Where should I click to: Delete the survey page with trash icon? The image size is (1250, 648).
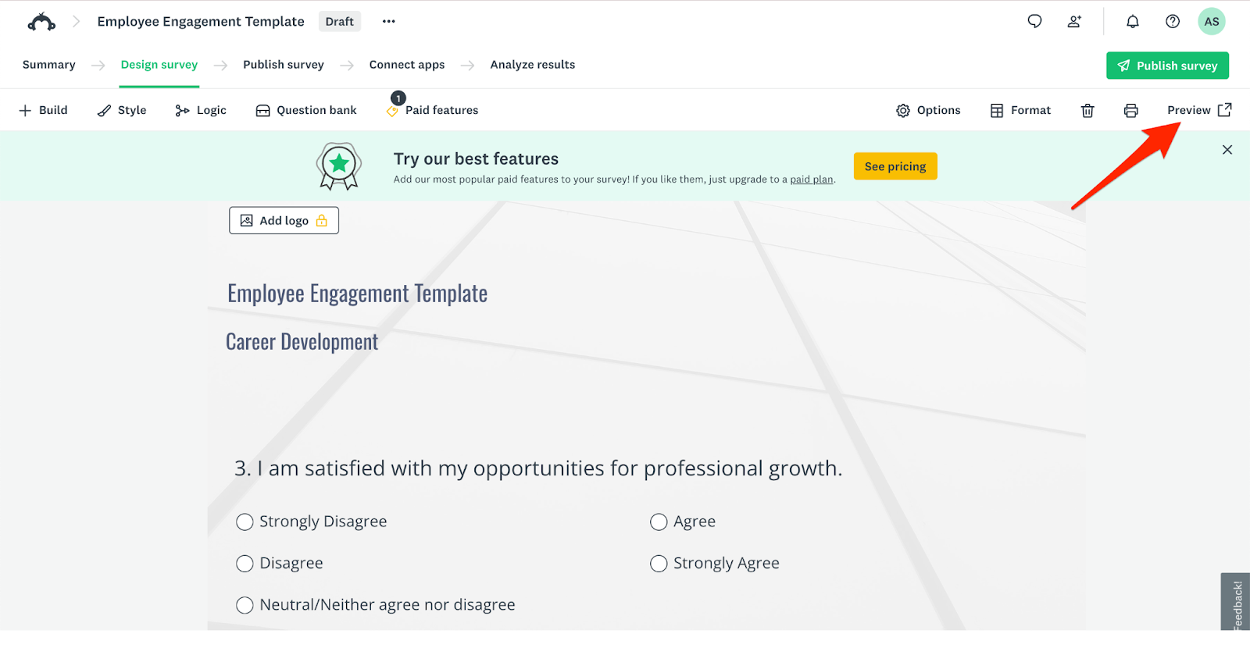tap(1087, 110)
